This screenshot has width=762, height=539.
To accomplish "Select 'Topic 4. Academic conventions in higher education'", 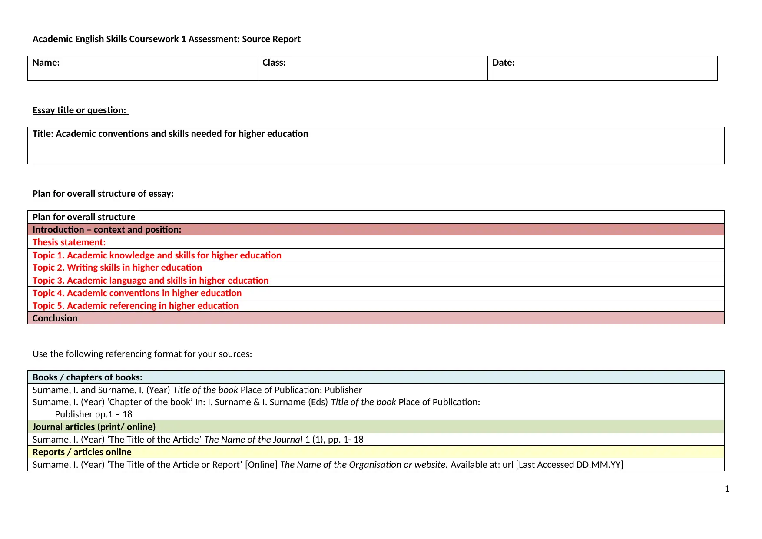I will tap(376, 293).
